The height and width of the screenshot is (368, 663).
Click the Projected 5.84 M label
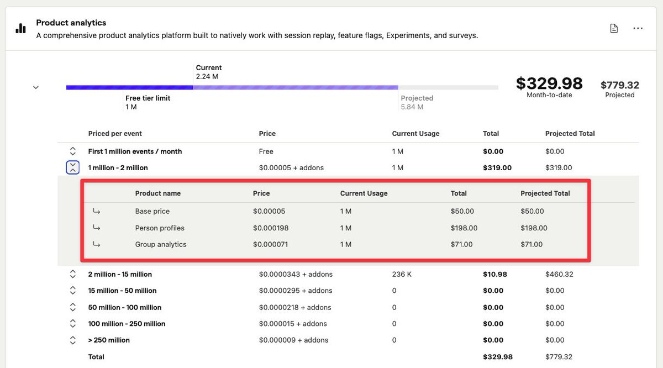click(x=417, y=102)
